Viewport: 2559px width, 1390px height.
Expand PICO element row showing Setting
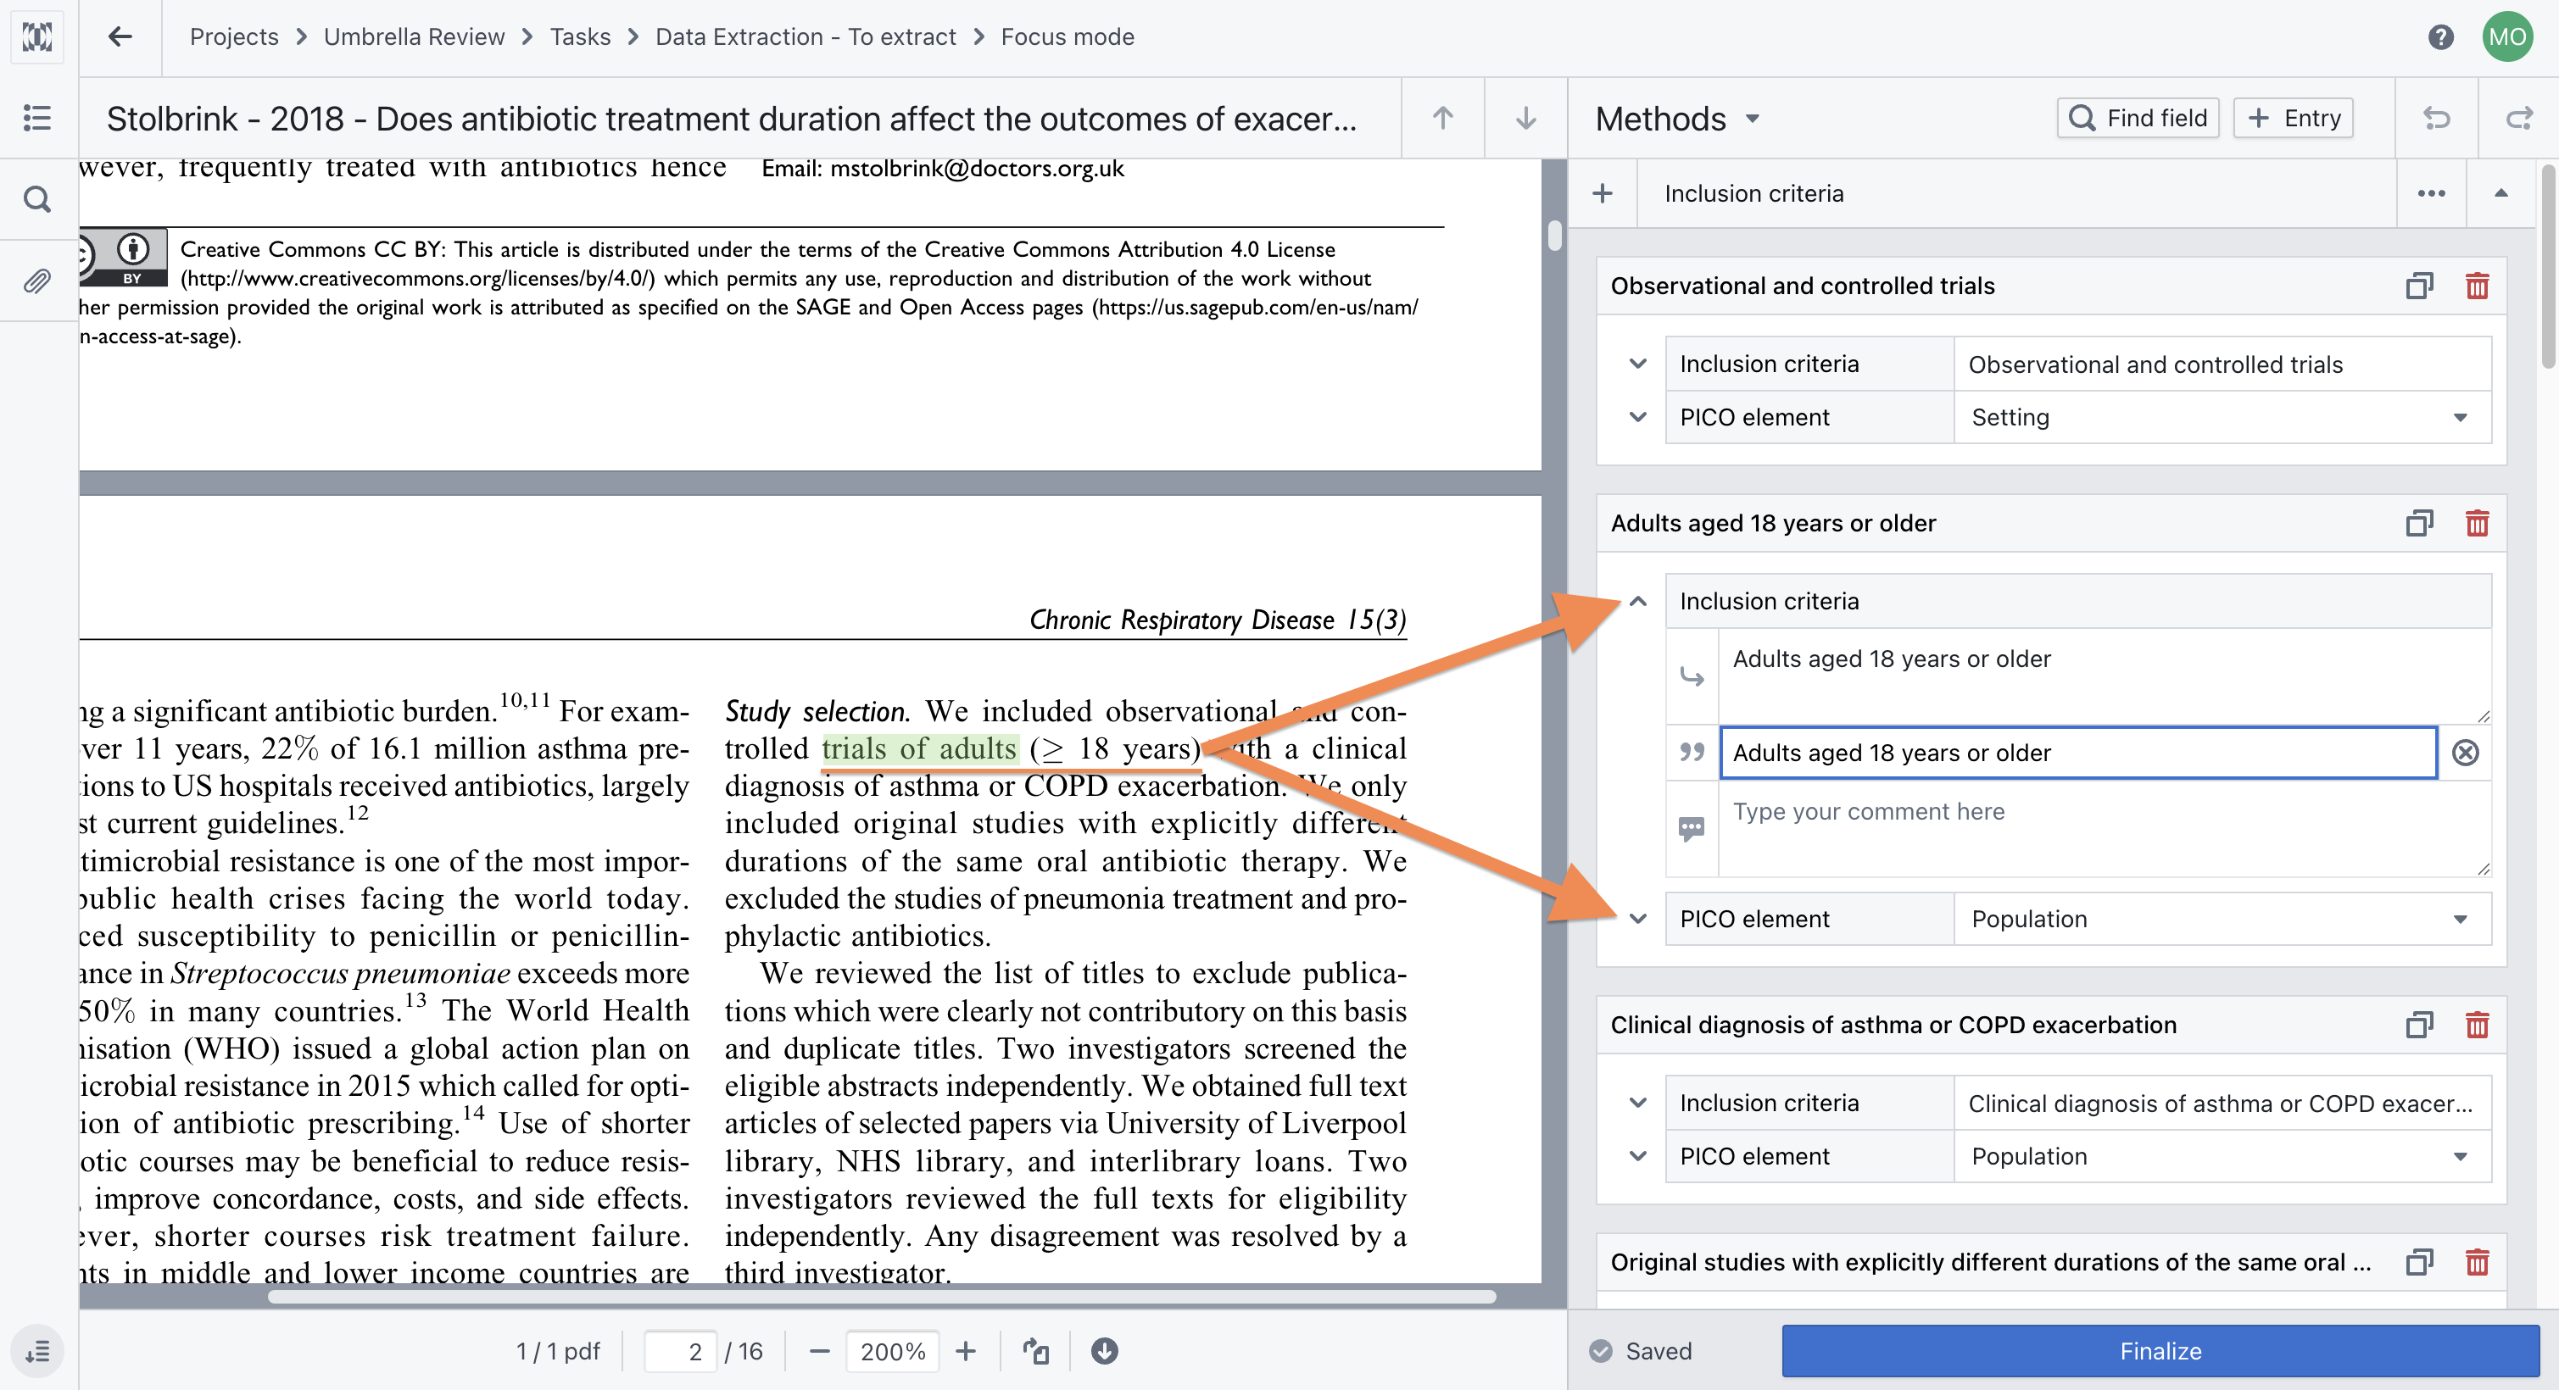tap(1638, 417)
